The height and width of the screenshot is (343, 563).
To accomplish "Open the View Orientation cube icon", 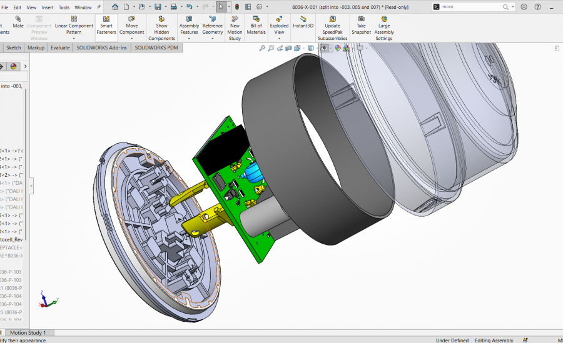I will [297, 48].
